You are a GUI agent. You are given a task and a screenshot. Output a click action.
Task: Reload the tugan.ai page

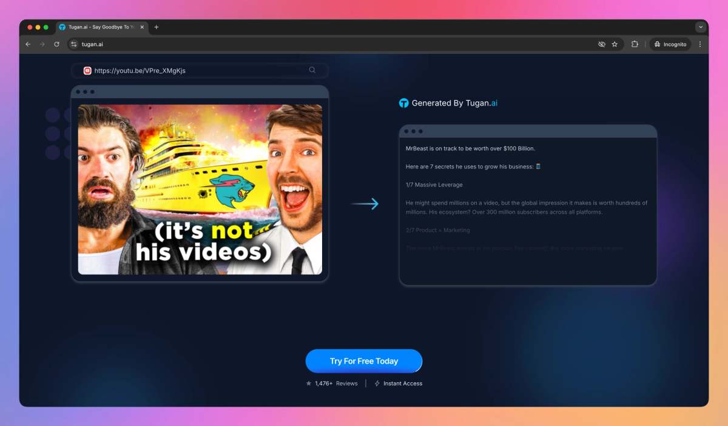tap(57, 44)
